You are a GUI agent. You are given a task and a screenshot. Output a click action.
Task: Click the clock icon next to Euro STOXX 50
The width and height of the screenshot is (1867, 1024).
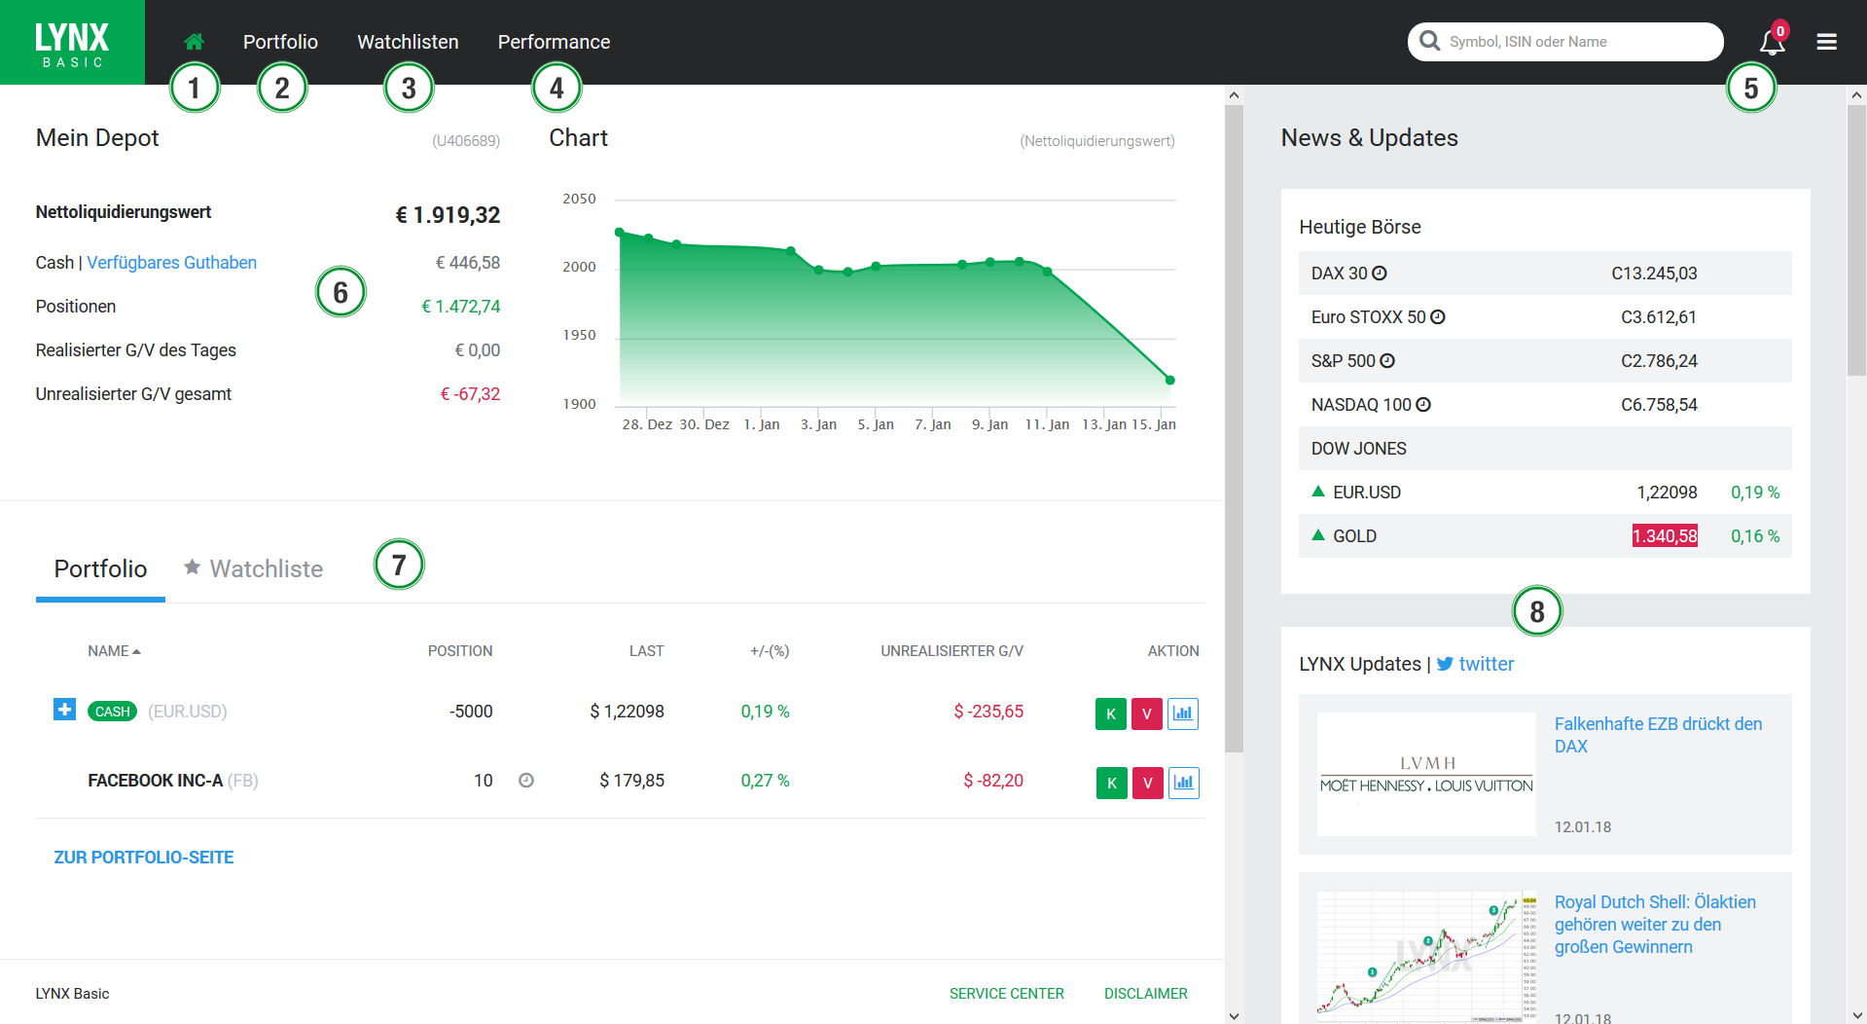click(1438, 317)
